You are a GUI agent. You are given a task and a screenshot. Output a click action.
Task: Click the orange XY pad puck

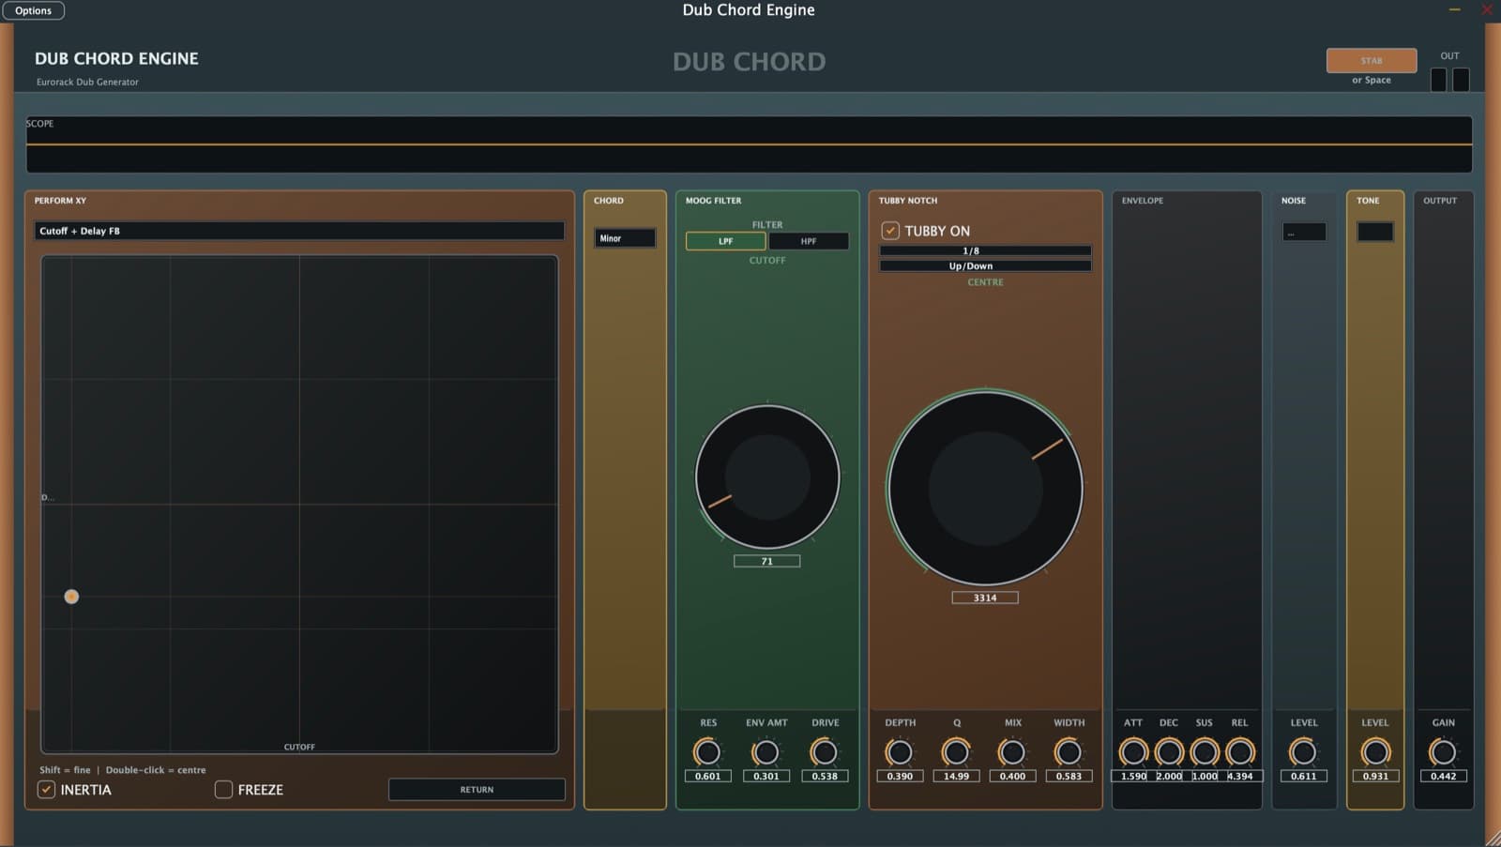tap(71, 597)
